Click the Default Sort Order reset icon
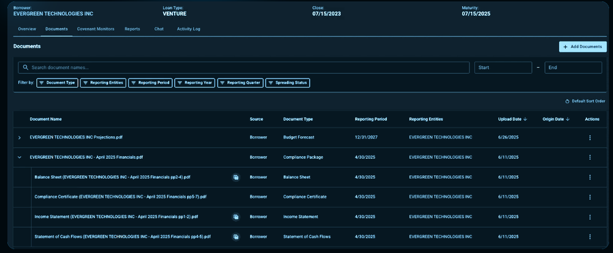 (x=568, y=102)
